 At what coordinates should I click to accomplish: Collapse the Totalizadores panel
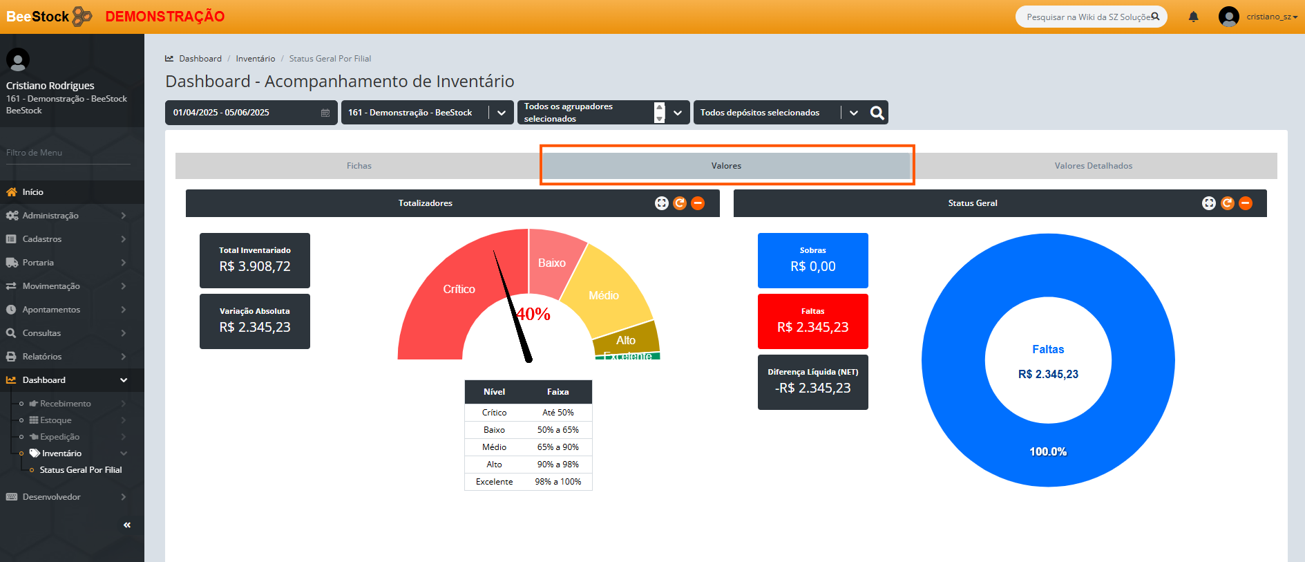(698, 203)
